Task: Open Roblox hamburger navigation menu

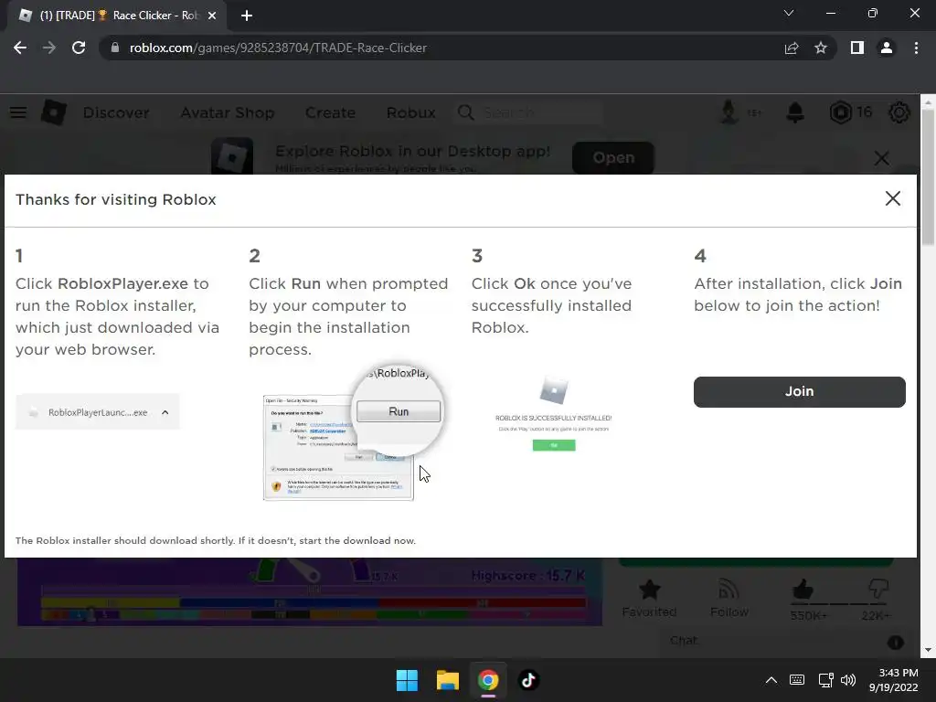Action: 18,112
